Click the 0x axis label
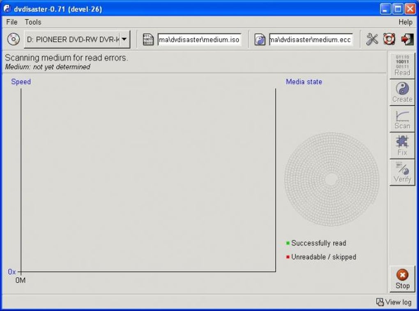The image size is (419, 311). click(12, 272)
